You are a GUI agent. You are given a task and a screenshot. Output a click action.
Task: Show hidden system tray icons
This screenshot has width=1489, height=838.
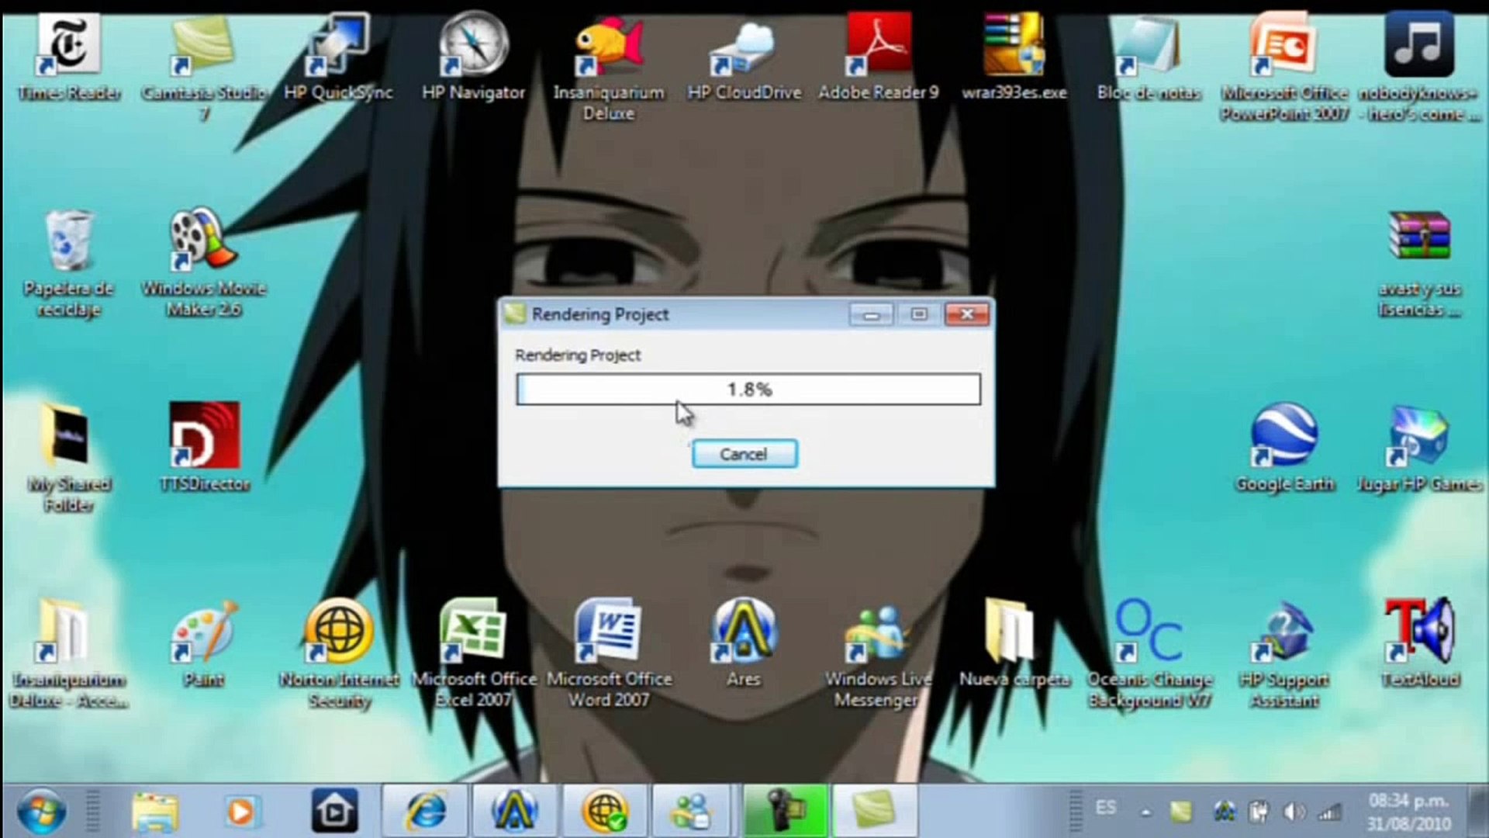tap(1145, 813)
